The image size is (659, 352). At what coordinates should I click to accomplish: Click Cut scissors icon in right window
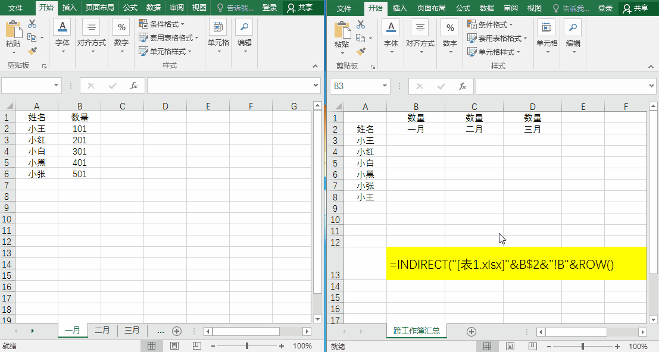click(x=361, y=24)
